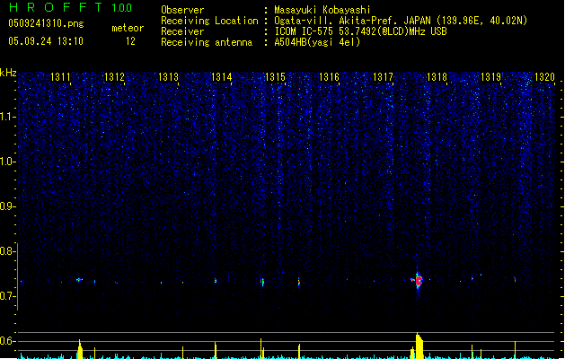Click the 1315 time axis marker
The height and width of the screenshot is (359, 565).
click(x=275, y=77)
